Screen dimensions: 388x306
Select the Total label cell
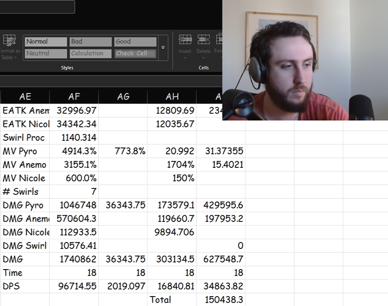click(172, 300)
